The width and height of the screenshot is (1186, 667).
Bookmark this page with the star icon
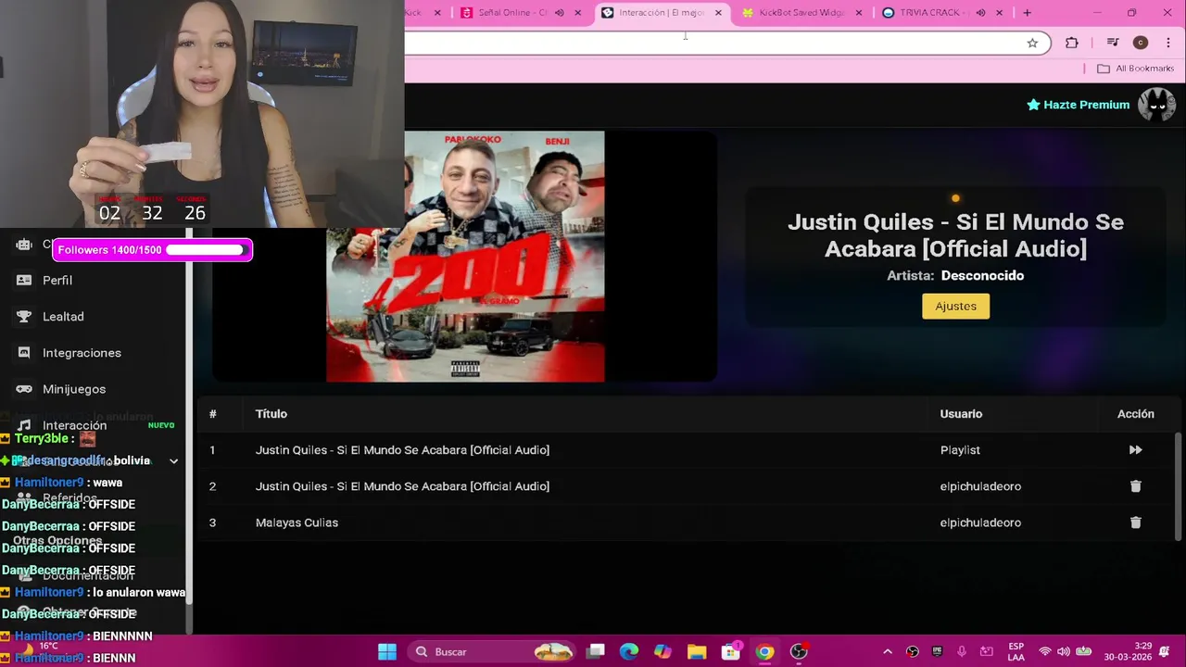pos(1032,43)
